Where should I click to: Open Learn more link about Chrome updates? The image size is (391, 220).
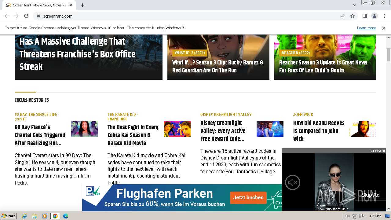coord(367,28)
